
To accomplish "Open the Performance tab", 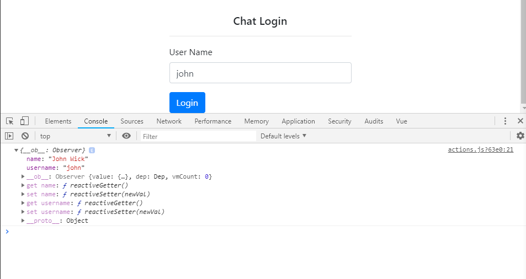I will pos(213,121).
